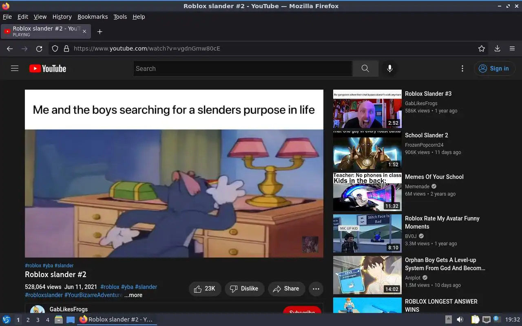
Task: Click Memenade channel name
Action: click(417, 187)
